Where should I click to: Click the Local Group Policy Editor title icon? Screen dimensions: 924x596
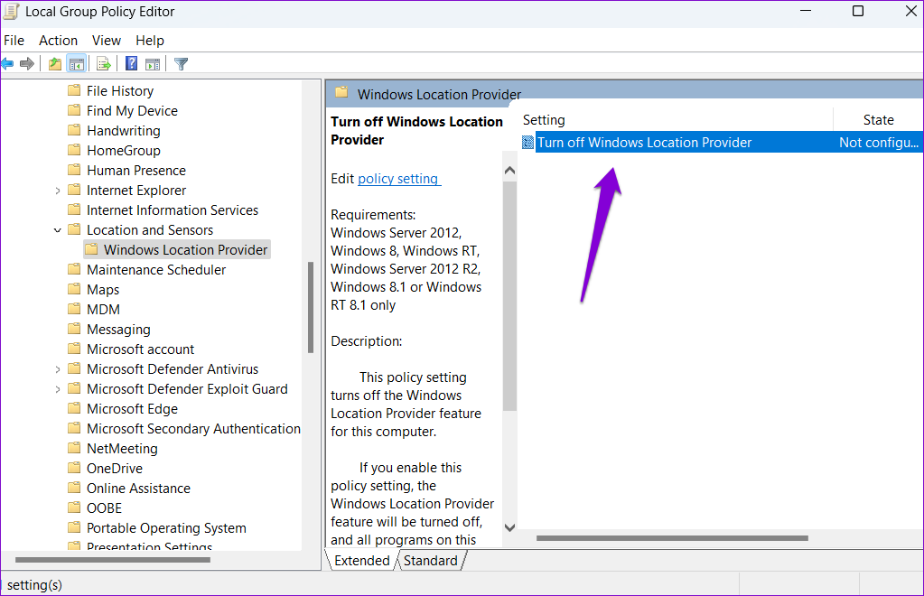tap(11, 12)
